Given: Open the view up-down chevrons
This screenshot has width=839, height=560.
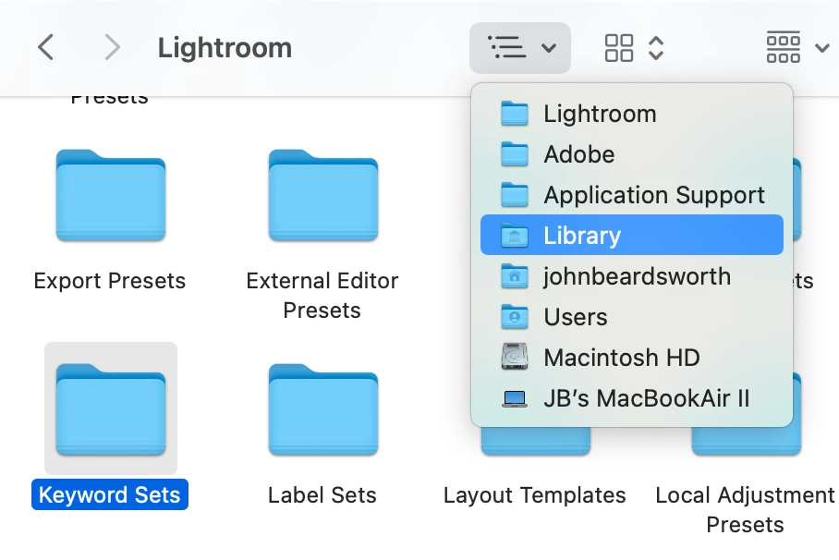Looking at the screenshot, I should (x=656, y=48).
